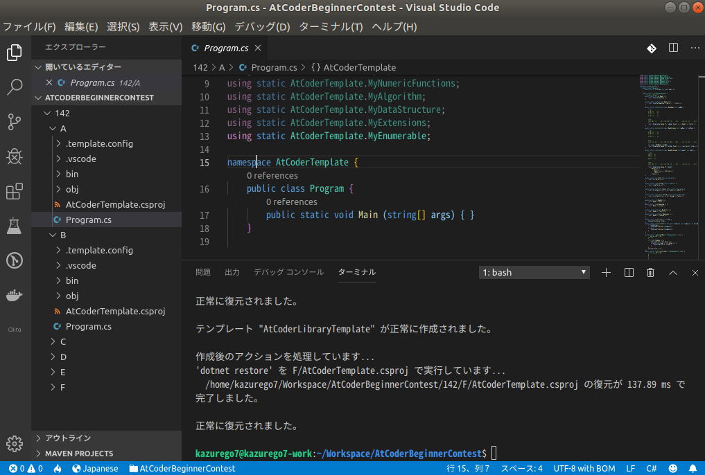The image size is (705, 475).
Task: Open the Edit menu 編集(E)
Action: point(81,27)
